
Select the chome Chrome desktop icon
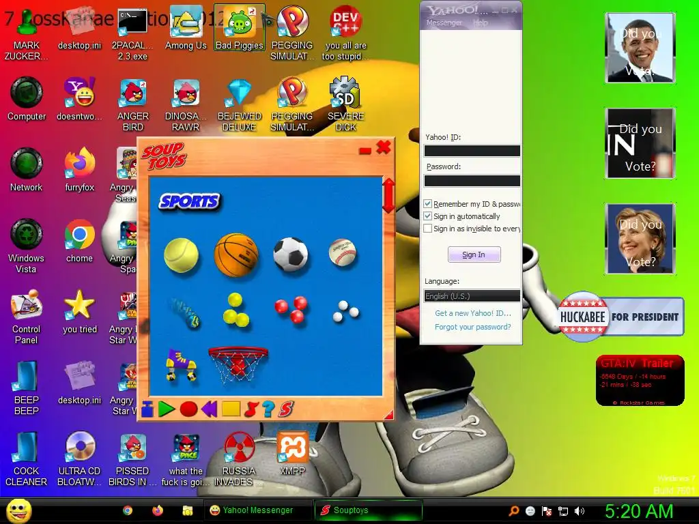pyautogui.click(x=80, y=241)
